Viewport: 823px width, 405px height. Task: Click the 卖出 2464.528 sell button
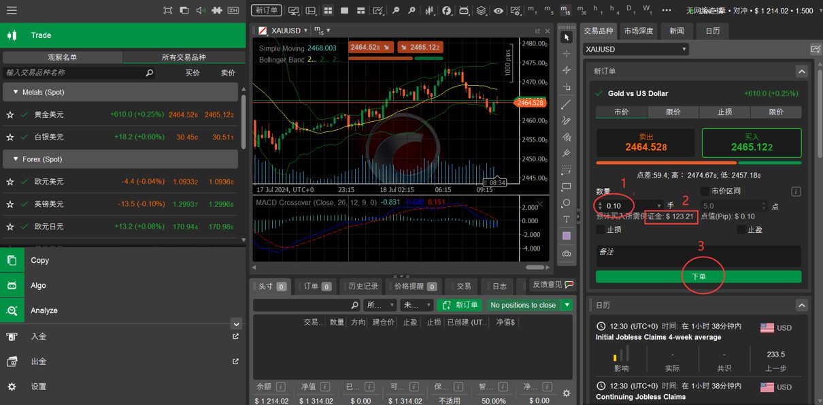click(x=646, y=143)
